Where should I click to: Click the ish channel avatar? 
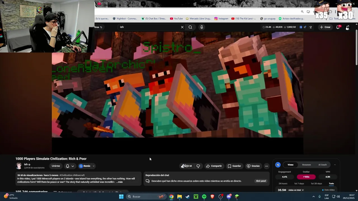pyautogui.click(x=19, y=166)
